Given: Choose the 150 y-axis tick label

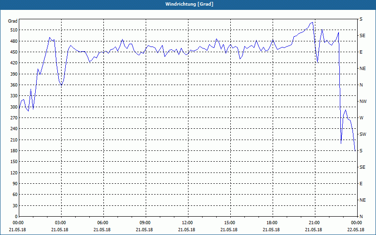Looking at the screenshot, I should (14, 161).
